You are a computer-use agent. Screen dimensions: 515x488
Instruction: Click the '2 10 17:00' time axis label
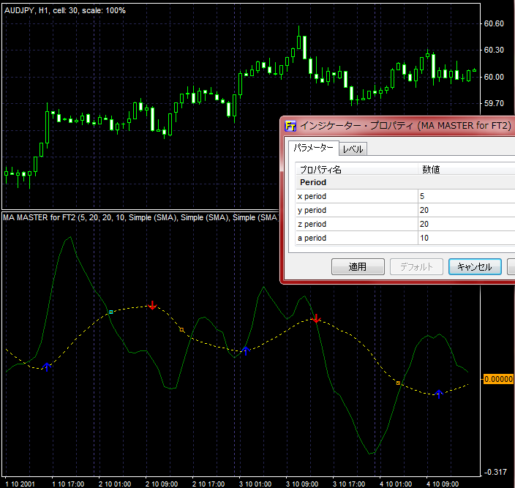pos(208,484)
